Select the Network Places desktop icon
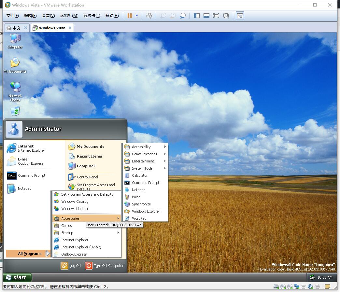Image resolution: width=340 pixels, height=292 pixels. pyautogui.click(x=15, y=92)
